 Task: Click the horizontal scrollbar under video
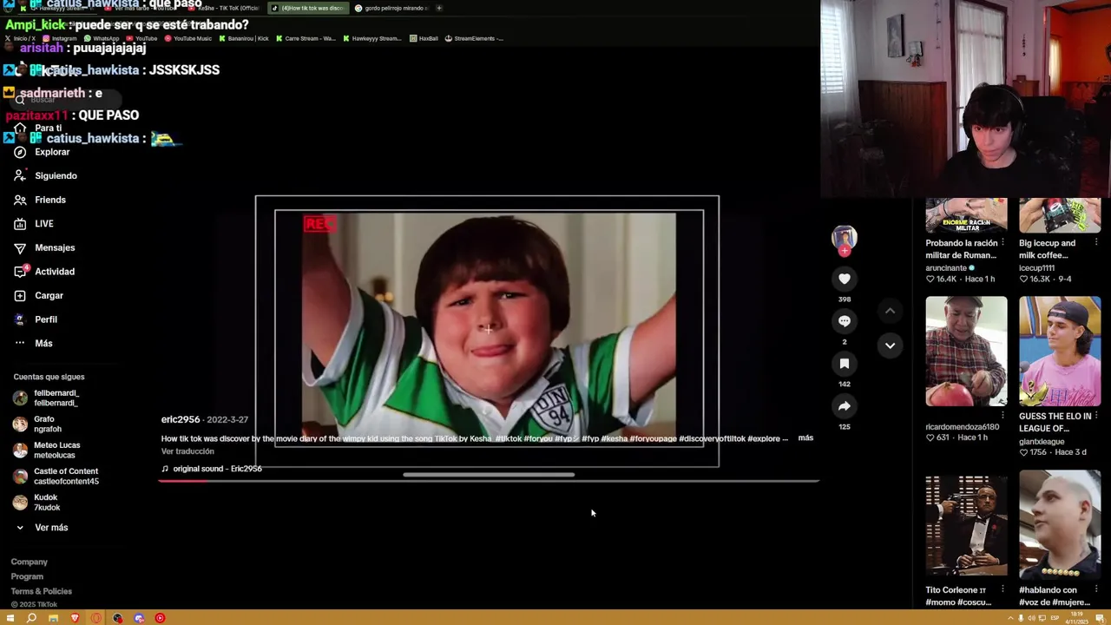489,475
